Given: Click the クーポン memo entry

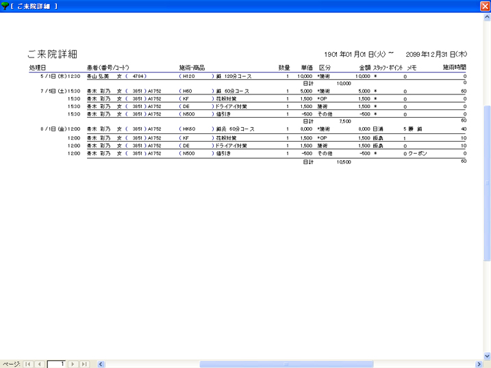Looking at the screenshot, I should (417, 154).
